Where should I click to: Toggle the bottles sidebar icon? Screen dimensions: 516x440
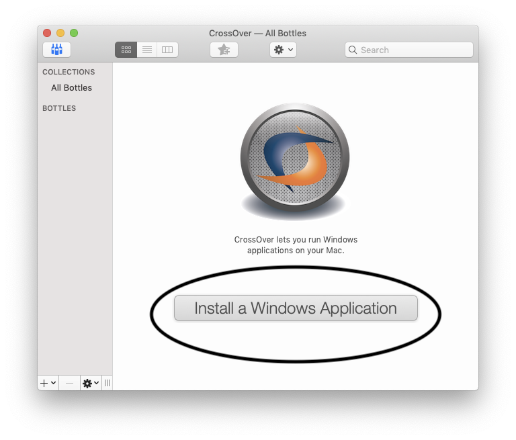(56, 50)
